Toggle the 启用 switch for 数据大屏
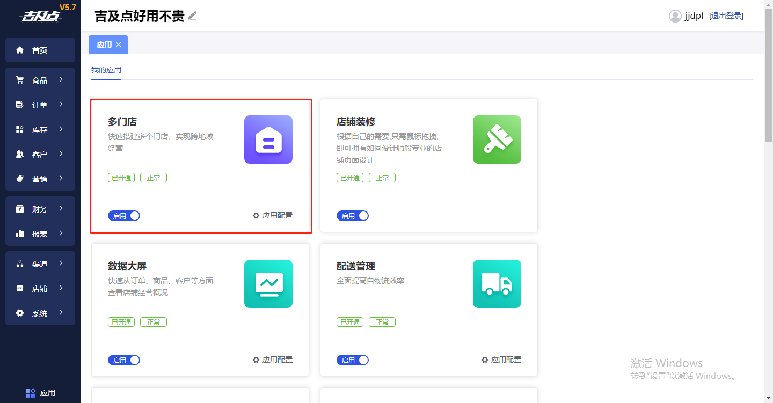This screenshot has height=403, width=773. (124, 360)
